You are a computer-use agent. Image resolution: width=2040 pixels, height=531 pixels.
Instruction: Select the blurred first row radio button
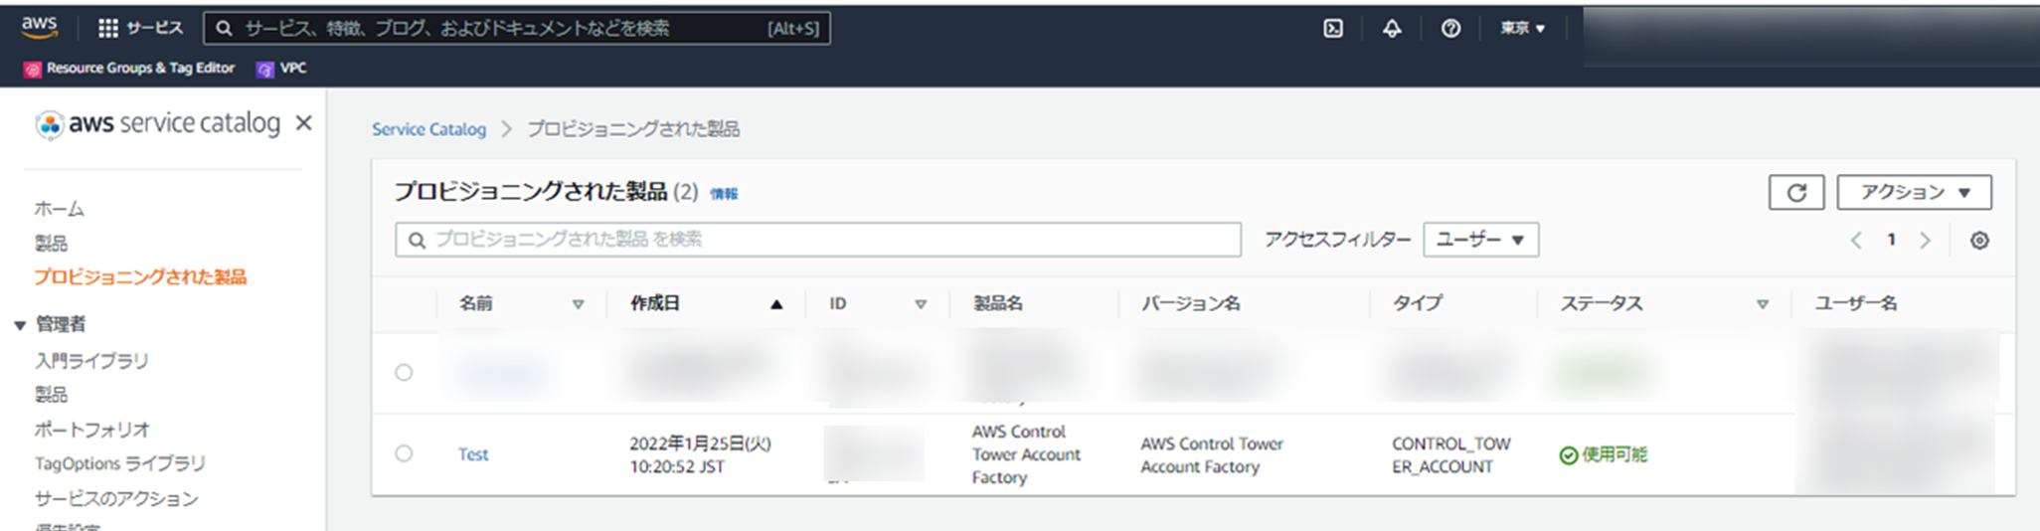(x=404, y=373)
